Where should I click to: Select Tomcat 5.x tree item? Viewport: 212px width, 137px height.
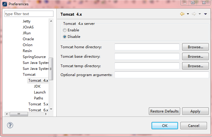(x=38, y=104)
